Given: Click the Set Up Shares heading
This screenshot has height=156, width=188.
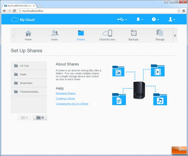Looking at the screenshot, I should point(27,51).
